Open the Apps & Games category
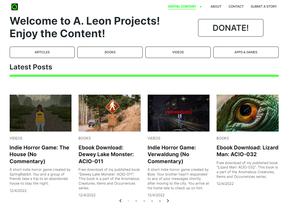 coord(246,52)
